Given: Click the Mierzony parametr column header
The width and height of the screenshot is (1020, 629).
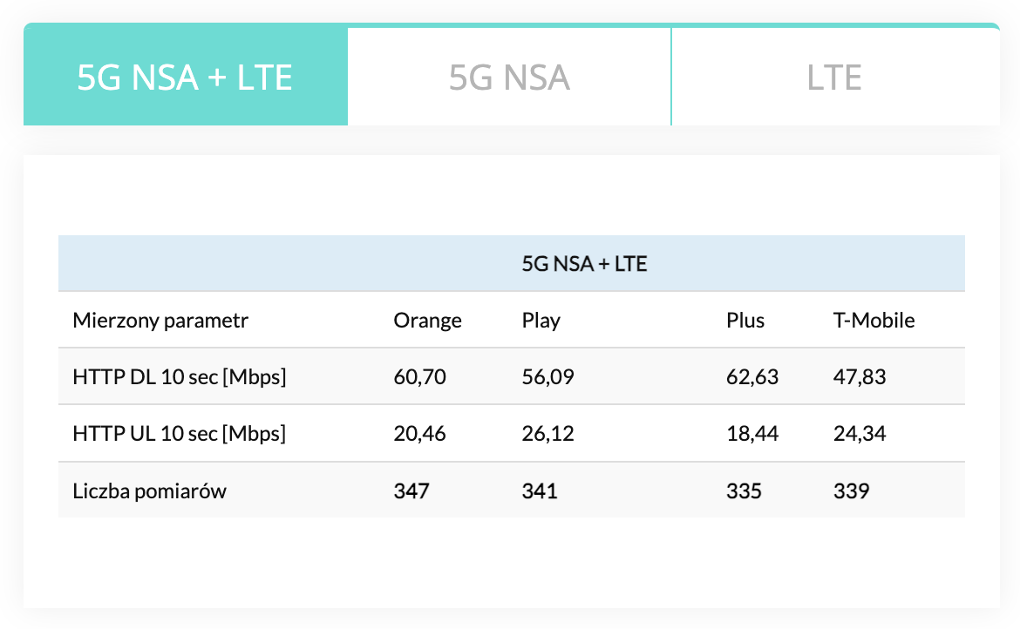Looking at the screenshot, I should tap(160, 321).
